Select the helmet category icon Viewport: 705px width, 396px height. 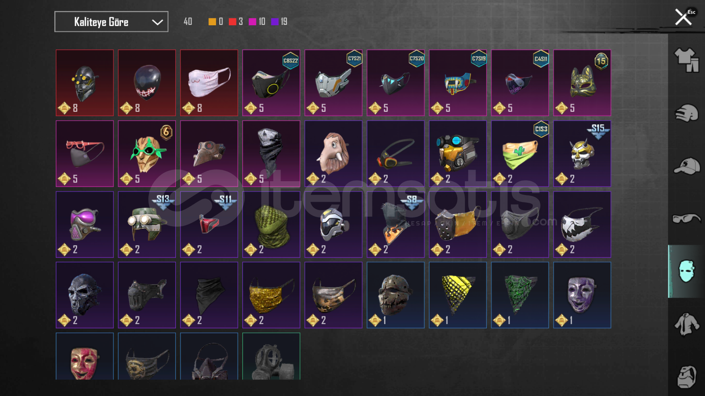click(686, 113)
